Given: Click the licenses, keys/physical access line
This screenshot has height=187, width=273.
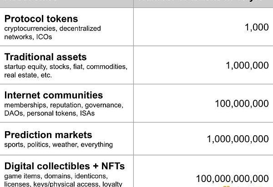Looking at the screenshot, I should [63, 183].
